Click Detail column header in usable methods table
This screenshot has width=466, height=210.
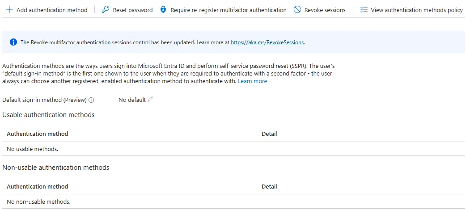tap(269, 134)
